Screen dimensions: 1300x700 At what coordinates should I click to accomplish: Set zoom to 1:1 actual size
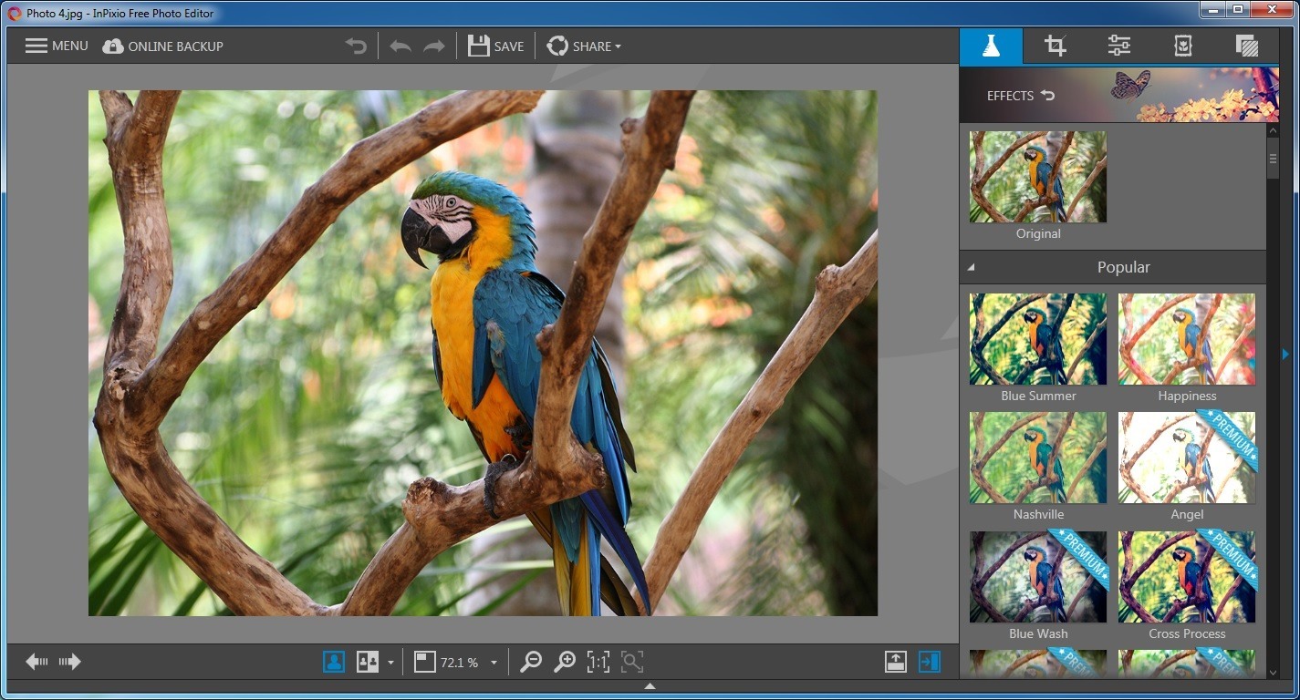(x=598, y=662)
